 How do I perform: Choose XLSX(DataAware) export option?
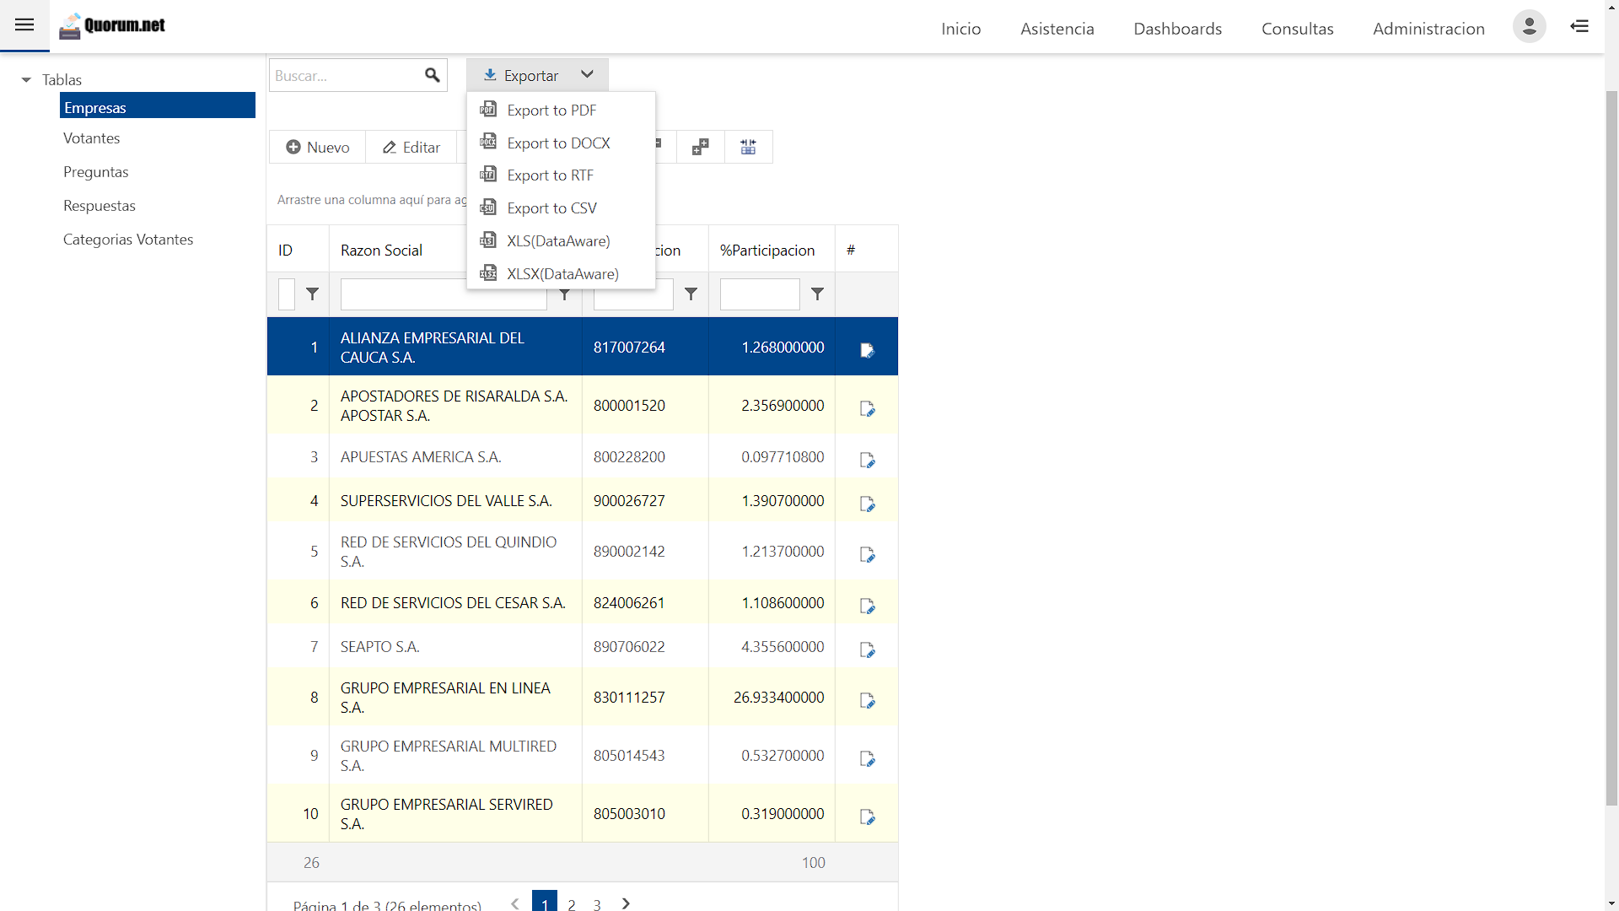562,274
